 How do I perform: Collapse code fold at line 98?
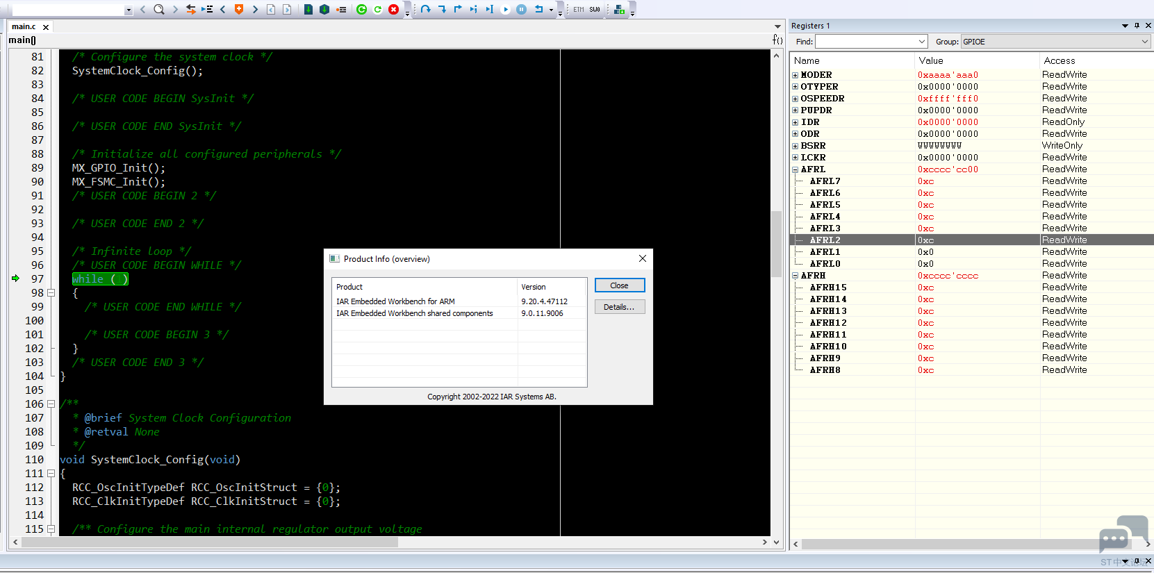[x=51, y=292]
